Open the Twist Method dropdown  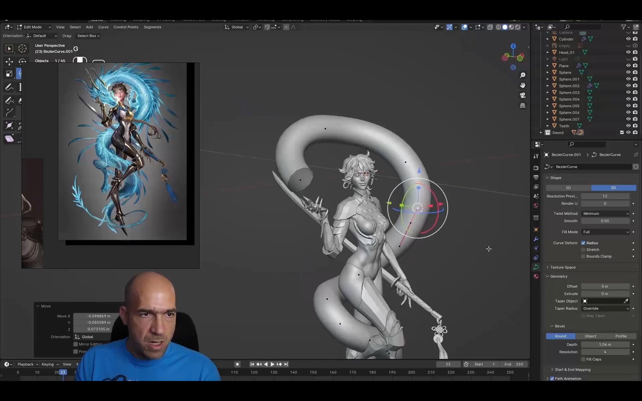[x=606, y=214]
